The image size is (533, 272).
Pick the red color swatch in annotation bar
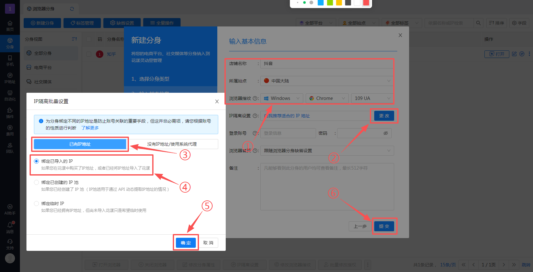(x=366, y=3)
